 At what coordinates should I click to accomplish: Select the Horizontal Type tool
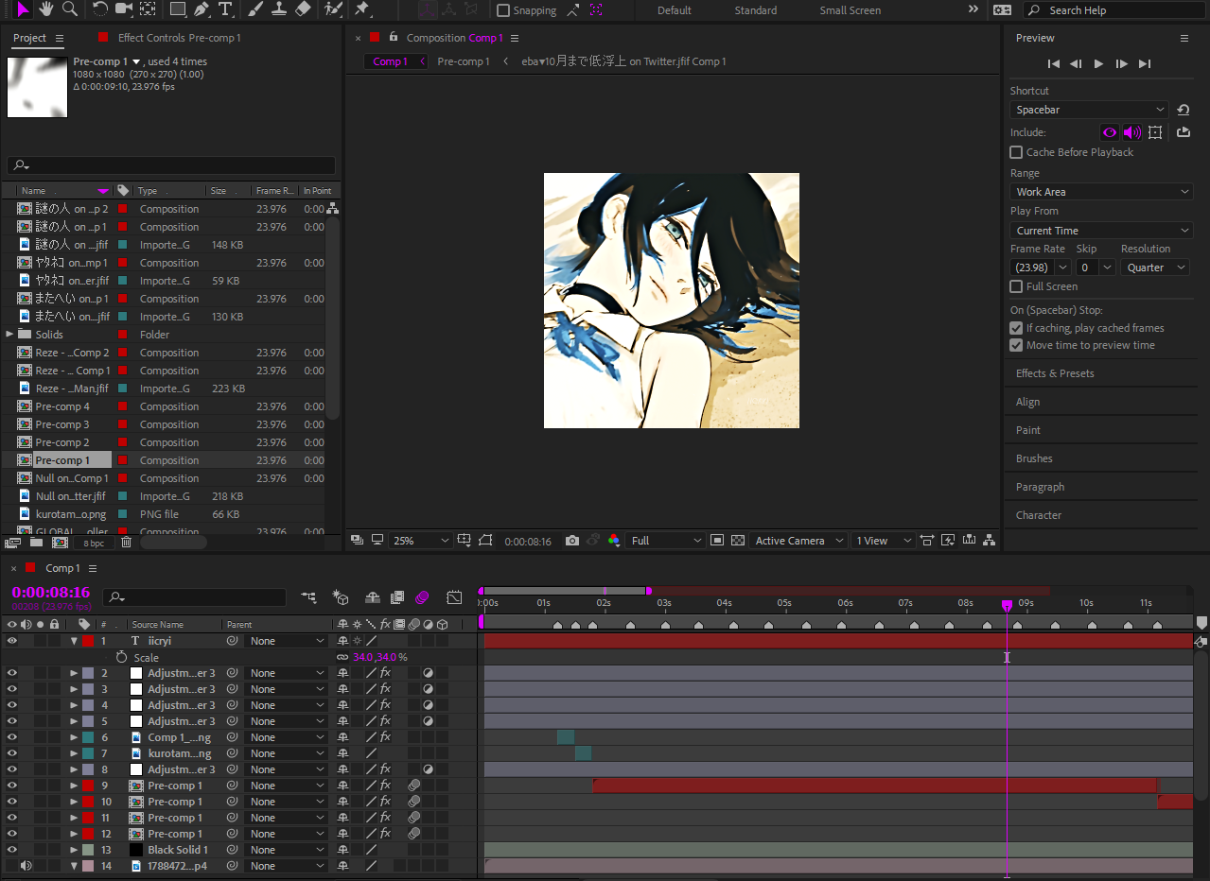pyautogui.click(x=225, y=9)
